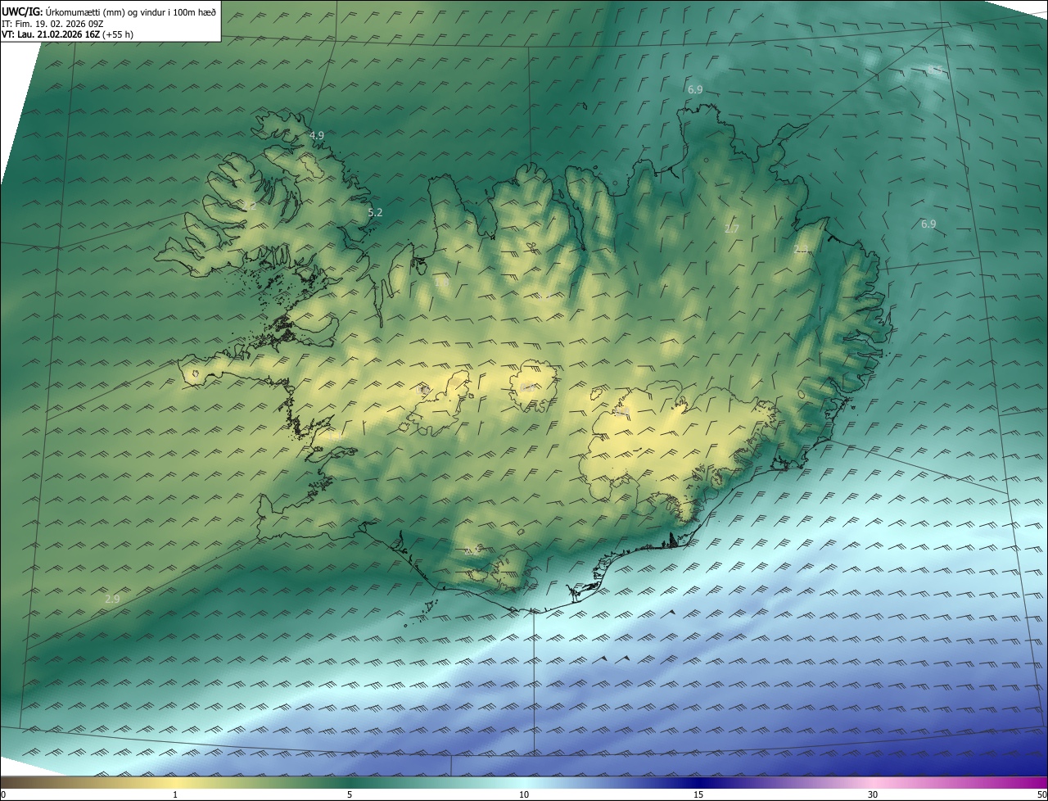Click the 1.6 value on the map
This screenshot has height=801, width=1048.
coord(442,283)
